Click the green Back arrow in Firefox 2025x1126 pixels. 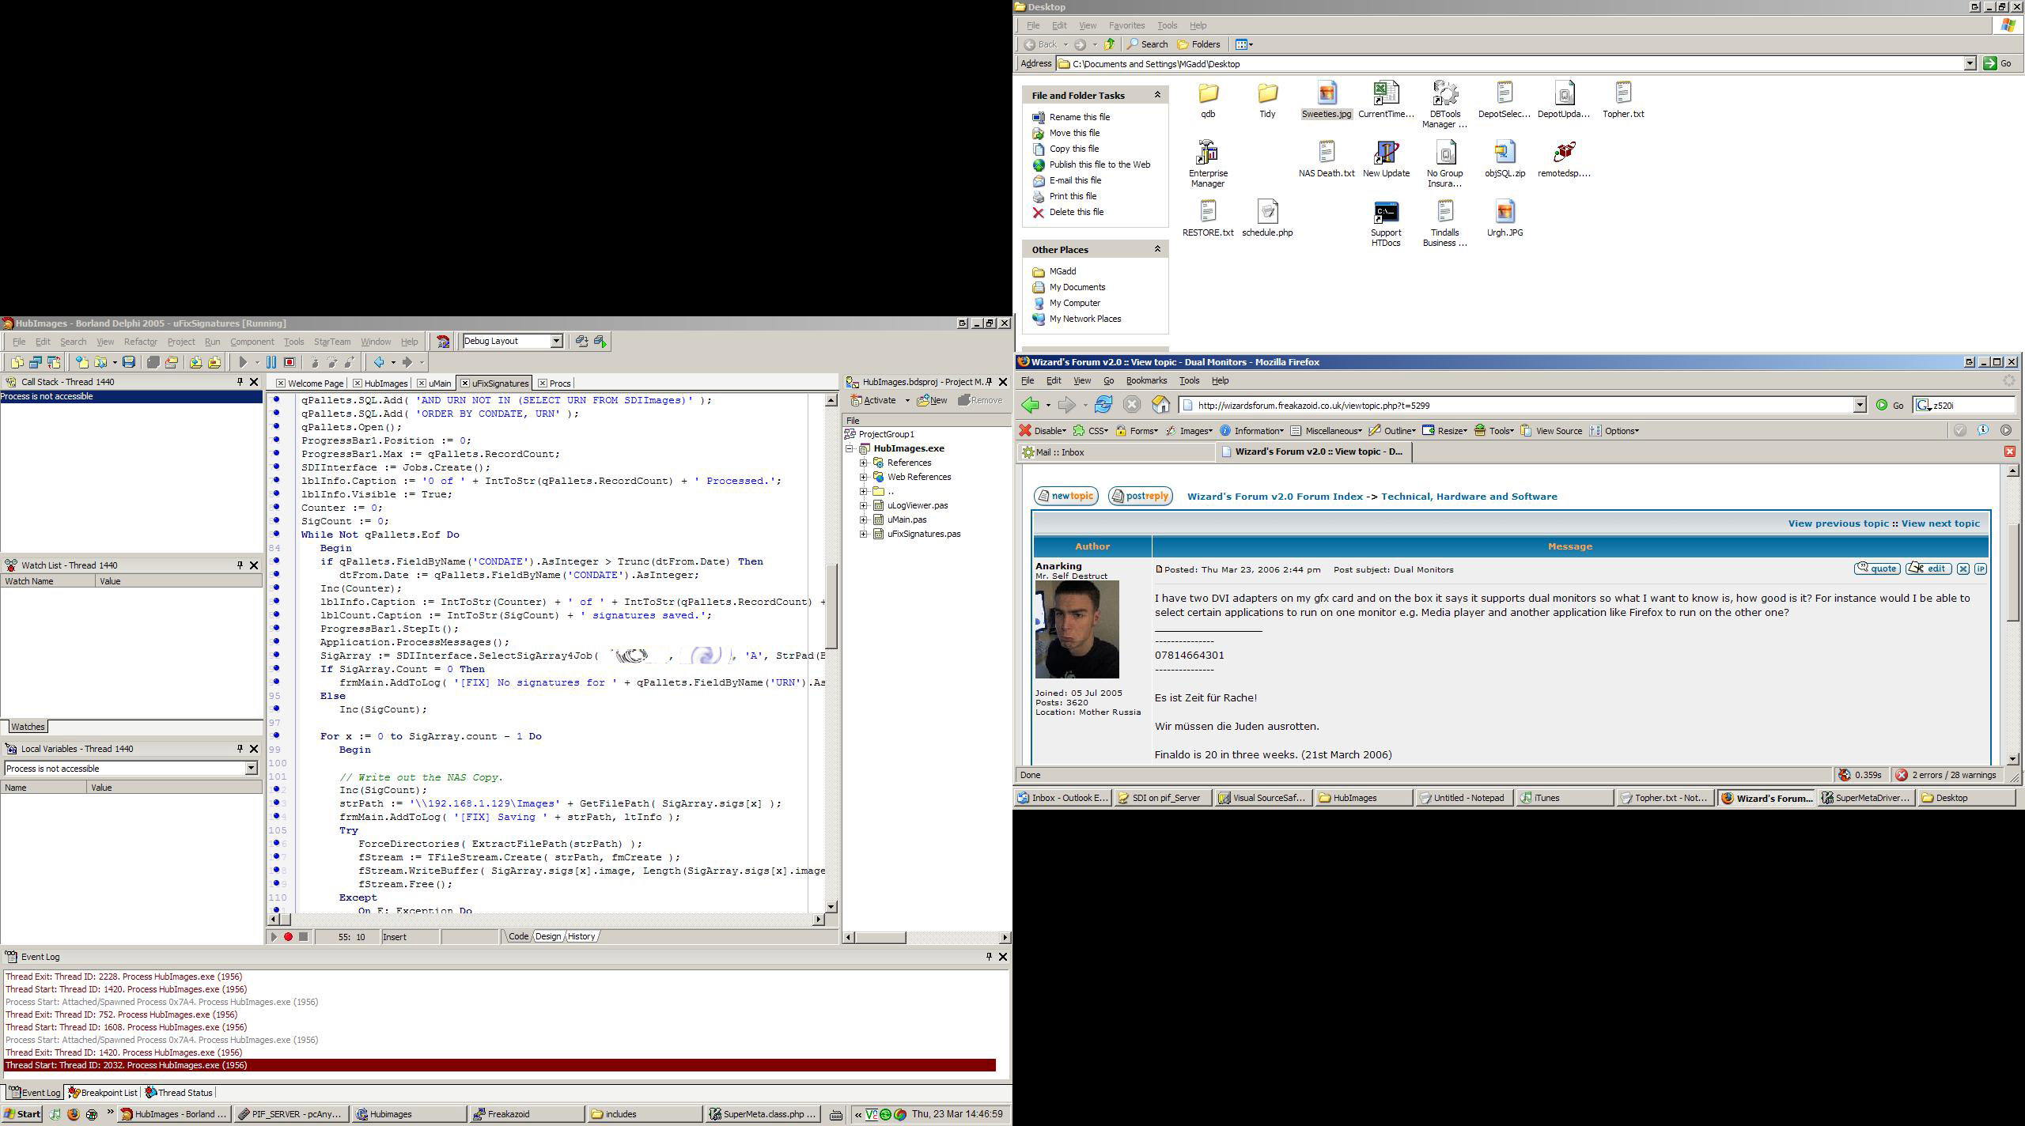tap(1030, 405)
